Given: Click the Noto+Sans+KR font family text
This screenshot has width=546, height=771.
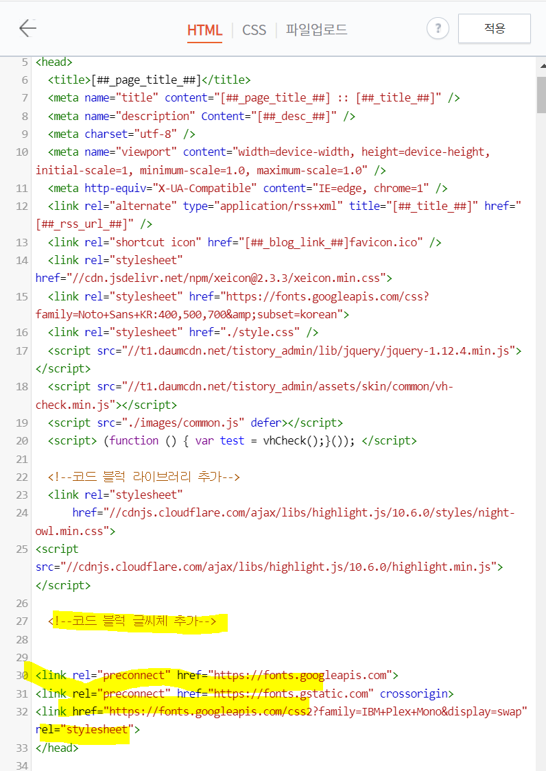Looking at the screenshot, I should 192,315.
